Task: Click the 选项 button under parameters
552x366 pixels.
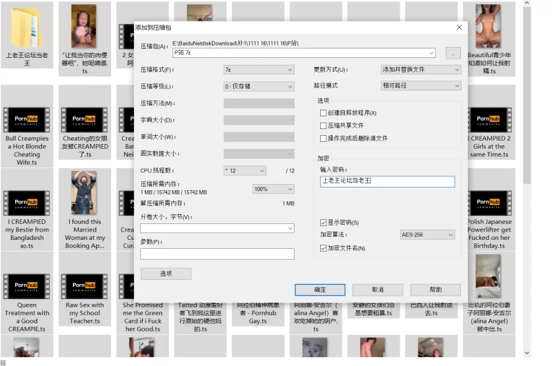Action: [x=166, y=274]
